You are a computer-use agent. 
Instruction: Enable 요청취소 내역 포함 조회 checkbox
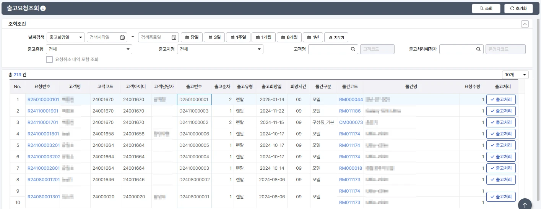tap(49, 59)
